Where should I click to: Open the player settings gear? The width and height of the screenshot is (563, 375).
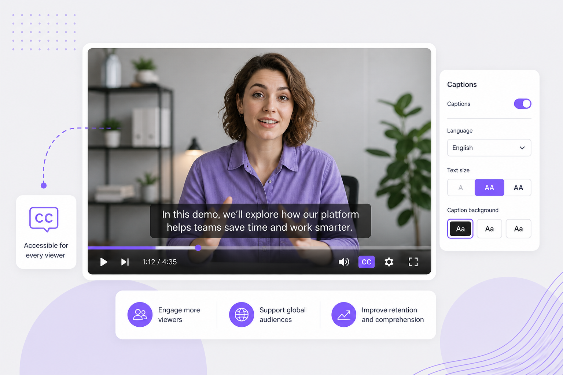click(389, 262)
